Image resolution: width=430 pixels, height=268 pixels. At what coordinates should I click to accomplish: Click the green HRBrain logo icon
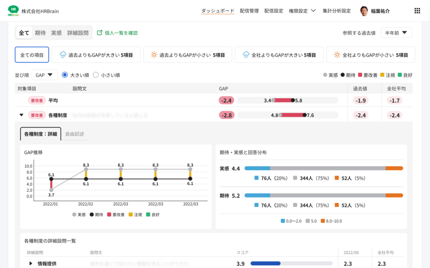click(x=13, y=10)
